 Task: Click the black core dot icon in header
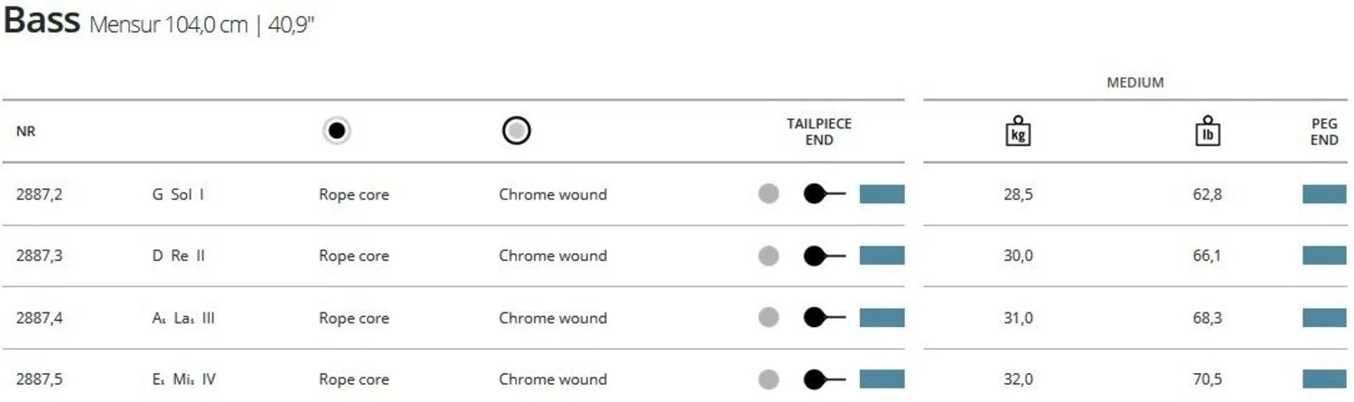337,131
